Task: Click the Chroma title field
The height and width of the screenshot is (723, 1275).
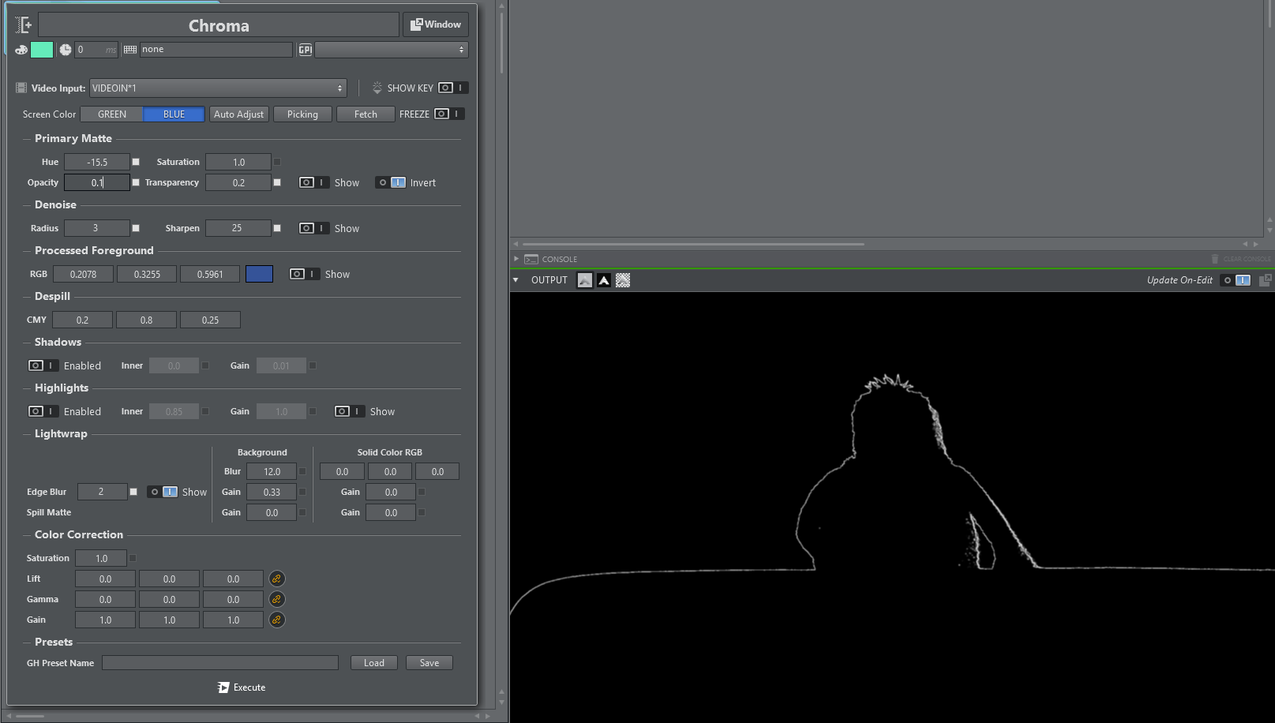Action: [x=219, y=25]
